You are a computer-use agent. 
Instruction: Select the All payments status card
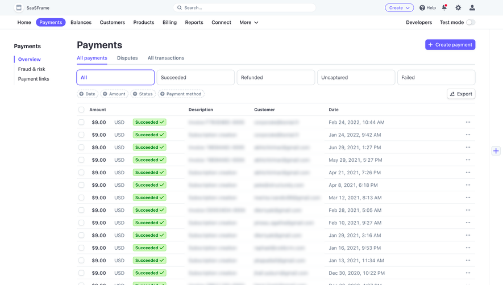115,78
